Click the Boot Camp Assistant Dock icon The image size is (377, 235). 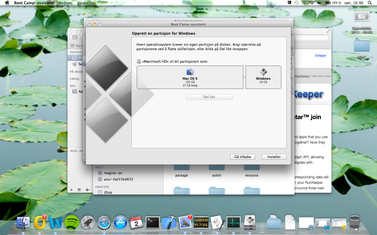coord(250,222)
